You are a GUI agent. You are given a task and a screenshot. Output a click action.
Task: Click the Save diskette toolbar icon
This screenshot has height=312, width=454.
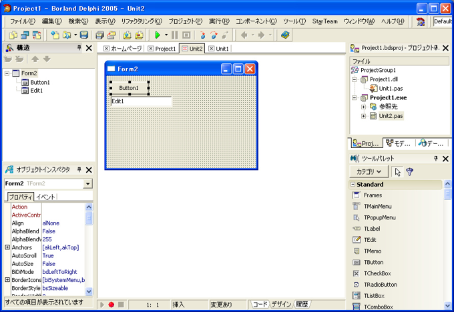coord(84,35)
